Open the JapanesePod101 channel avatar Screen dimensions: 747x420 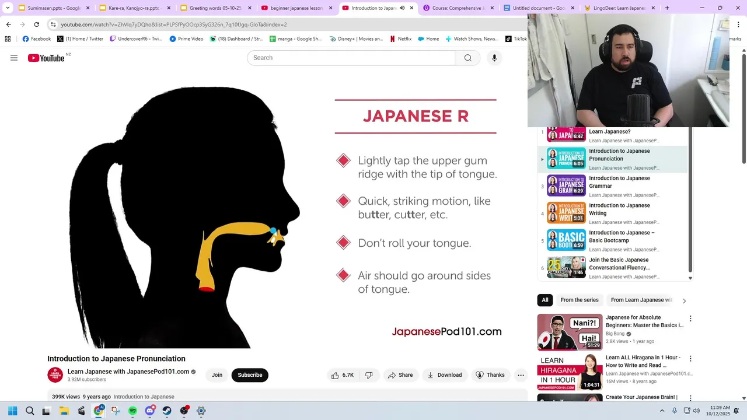(55, 374)
